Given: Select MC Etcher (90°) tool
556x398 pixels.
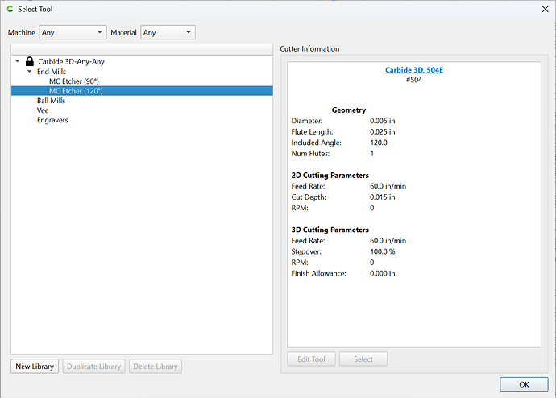Looking at the screenshot, I should click(x=74, y=81).
